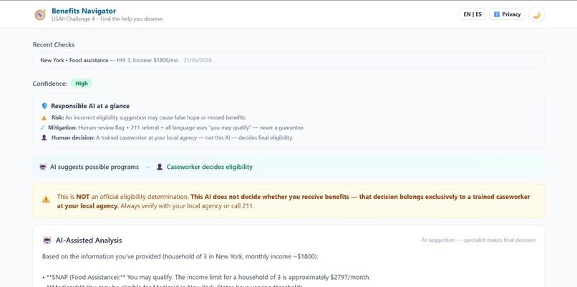Open the New York Food assistance recent check

pyautogui.click(x=288, y=60)
